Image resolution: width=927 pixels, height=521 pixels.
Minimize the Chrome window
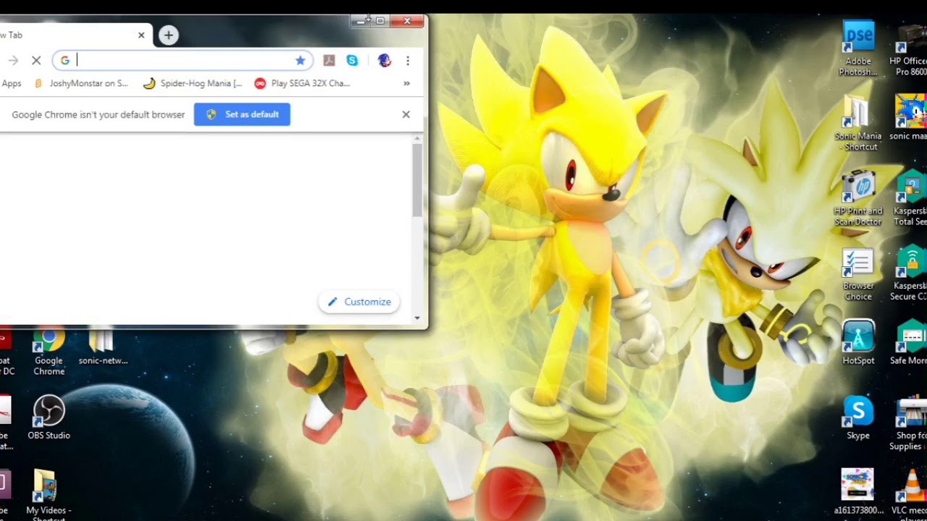(x=361, y=21)
